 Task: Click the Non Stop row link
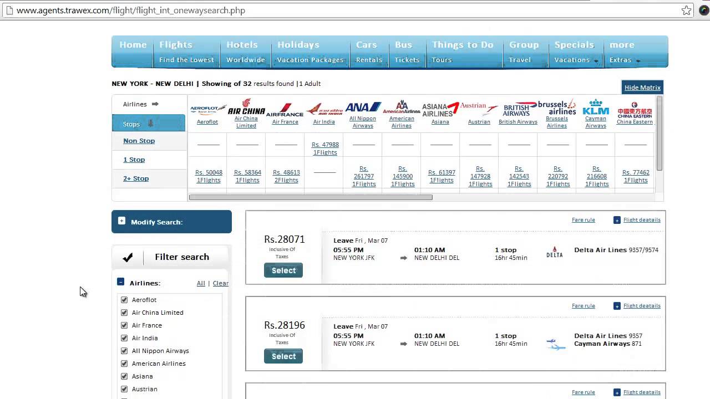[139, 141]
